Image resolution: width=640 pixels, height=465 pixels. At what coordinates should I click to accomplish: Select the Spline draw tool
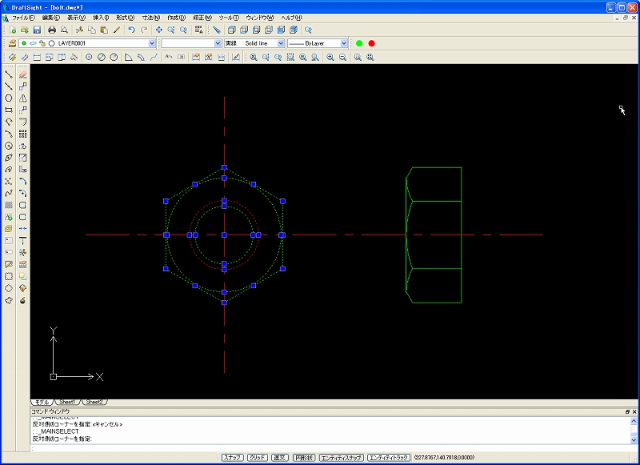9,193
